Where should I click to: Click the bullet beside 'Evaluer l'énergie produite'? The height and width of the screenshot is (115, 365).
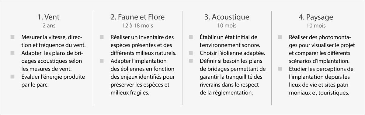point(12,76)
